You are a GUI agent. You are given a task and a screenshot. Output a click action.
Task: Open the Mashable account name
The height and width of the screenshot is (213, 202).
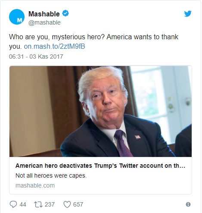pyautogui.click(x=44, y=14)
